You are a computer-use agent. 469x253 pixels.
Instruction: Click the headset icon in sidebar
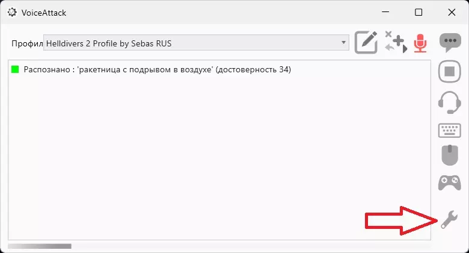click(x=449, y=102)
